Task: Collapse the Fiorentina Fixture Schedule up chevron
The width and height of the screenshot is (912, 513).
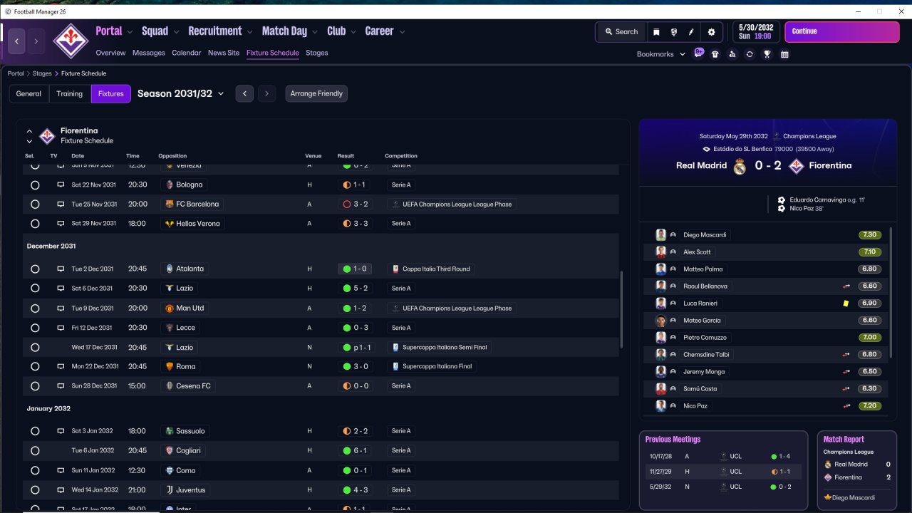Action: 29,131
